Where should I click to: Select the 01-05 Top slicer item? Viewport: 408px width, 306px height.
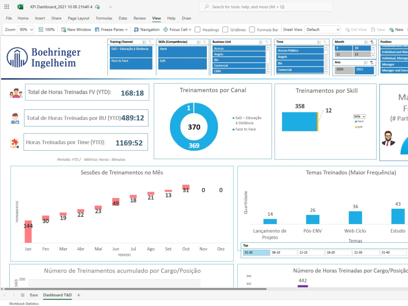tap(256, 253)
